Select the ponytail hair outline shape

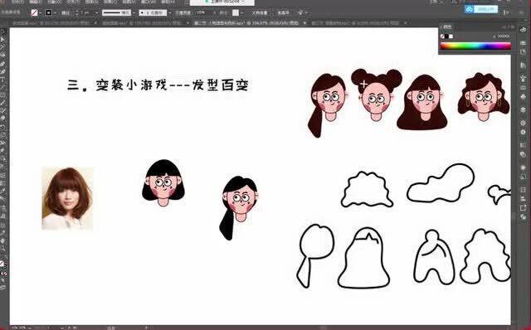(x=315, y=255)
